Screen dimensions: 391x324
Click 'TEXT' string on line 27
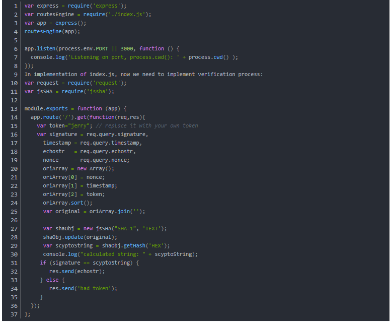(x=151, y=228)
